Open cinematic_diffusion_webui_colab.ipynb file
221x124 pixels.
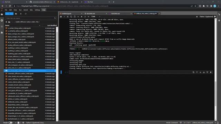pyautogui.click(x=21, y=73)
